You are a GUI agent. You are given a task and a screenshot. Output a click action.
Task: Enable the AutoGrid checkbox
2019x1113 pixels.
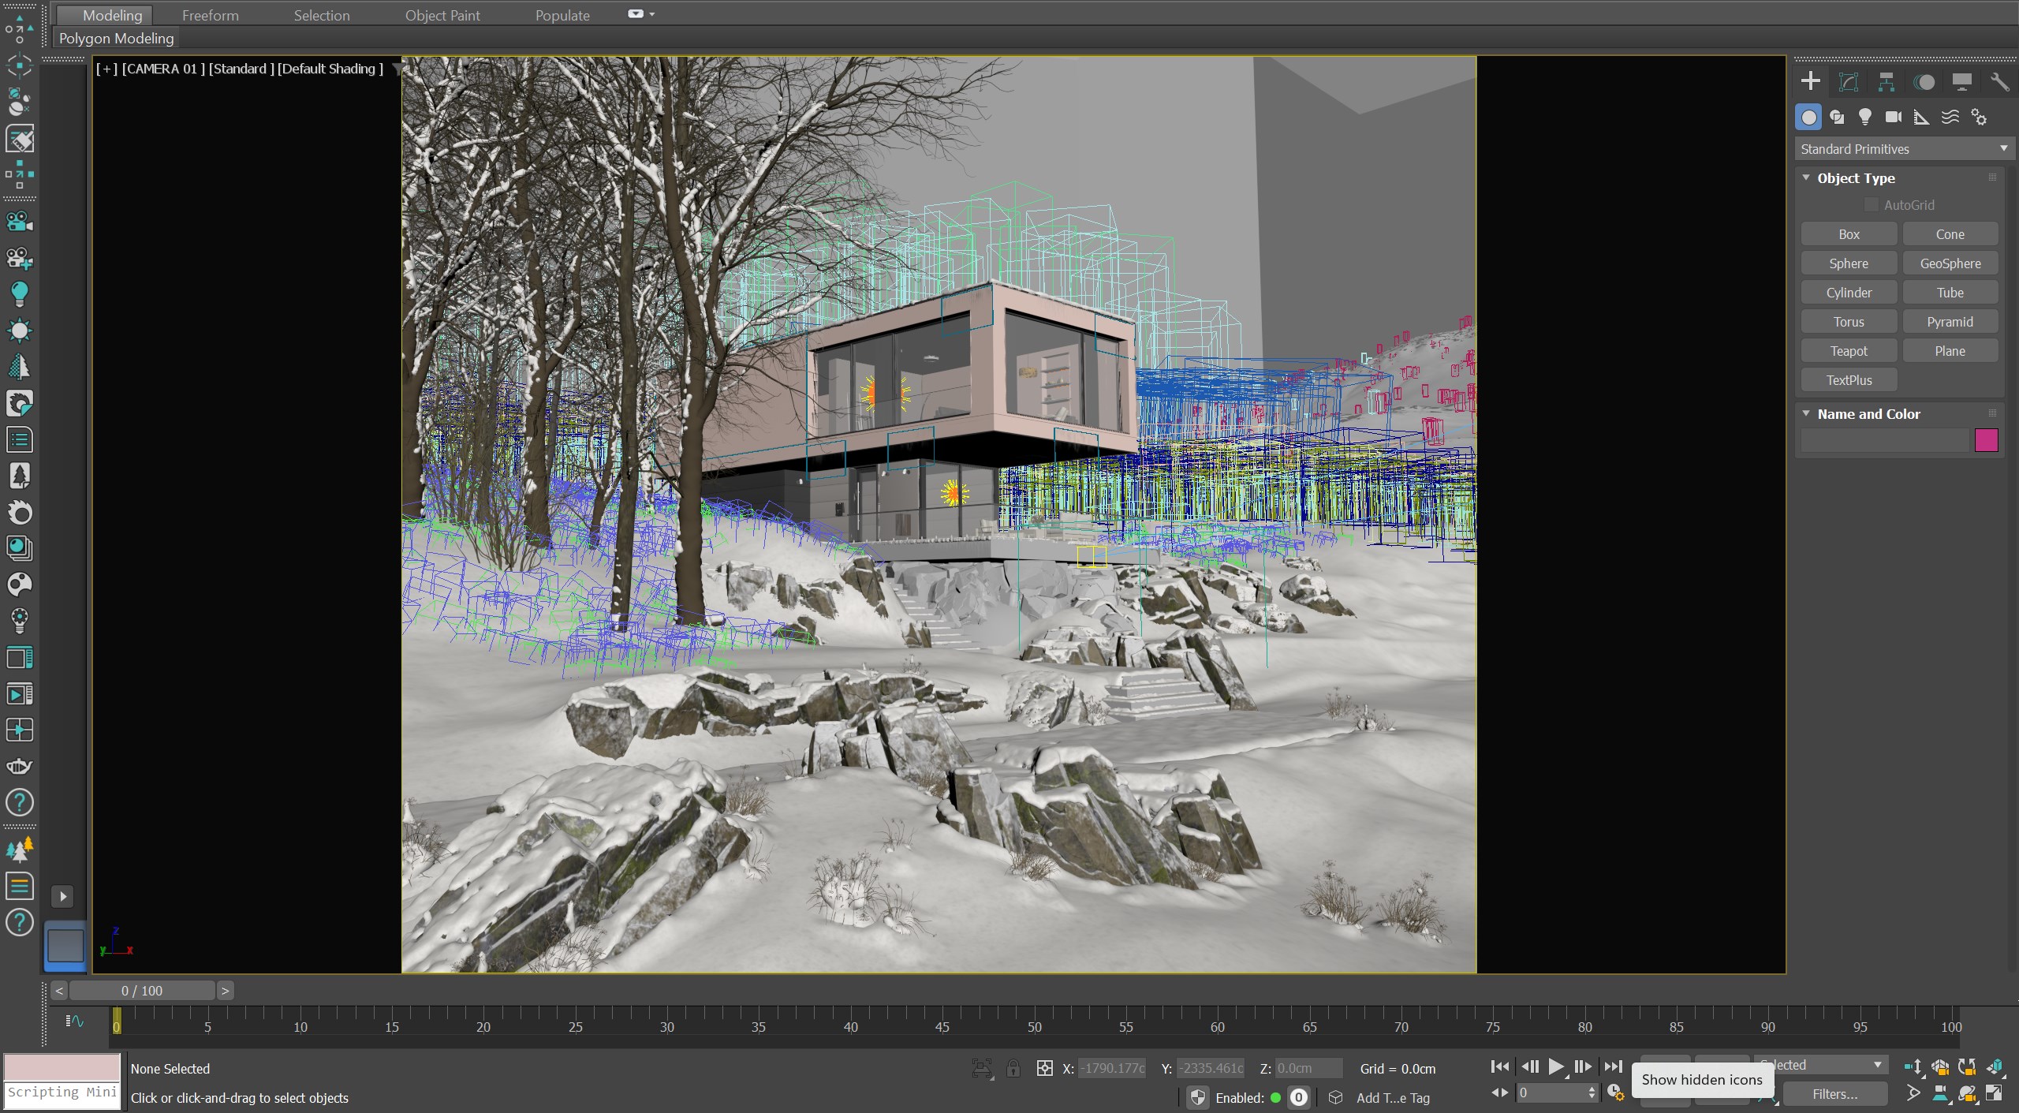(x=1871, y=205)
